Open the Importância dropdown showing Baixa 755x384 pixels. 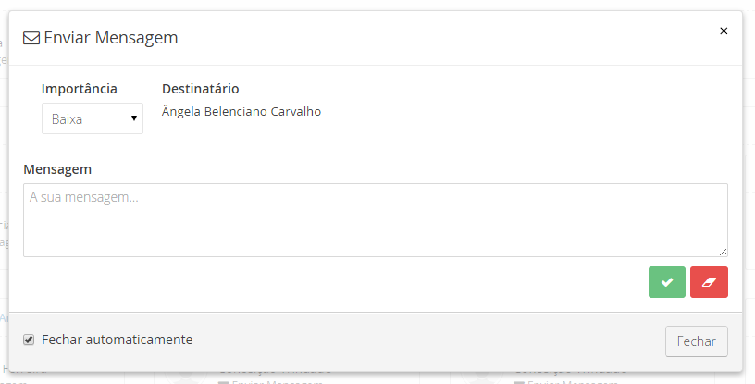(92, 118)
